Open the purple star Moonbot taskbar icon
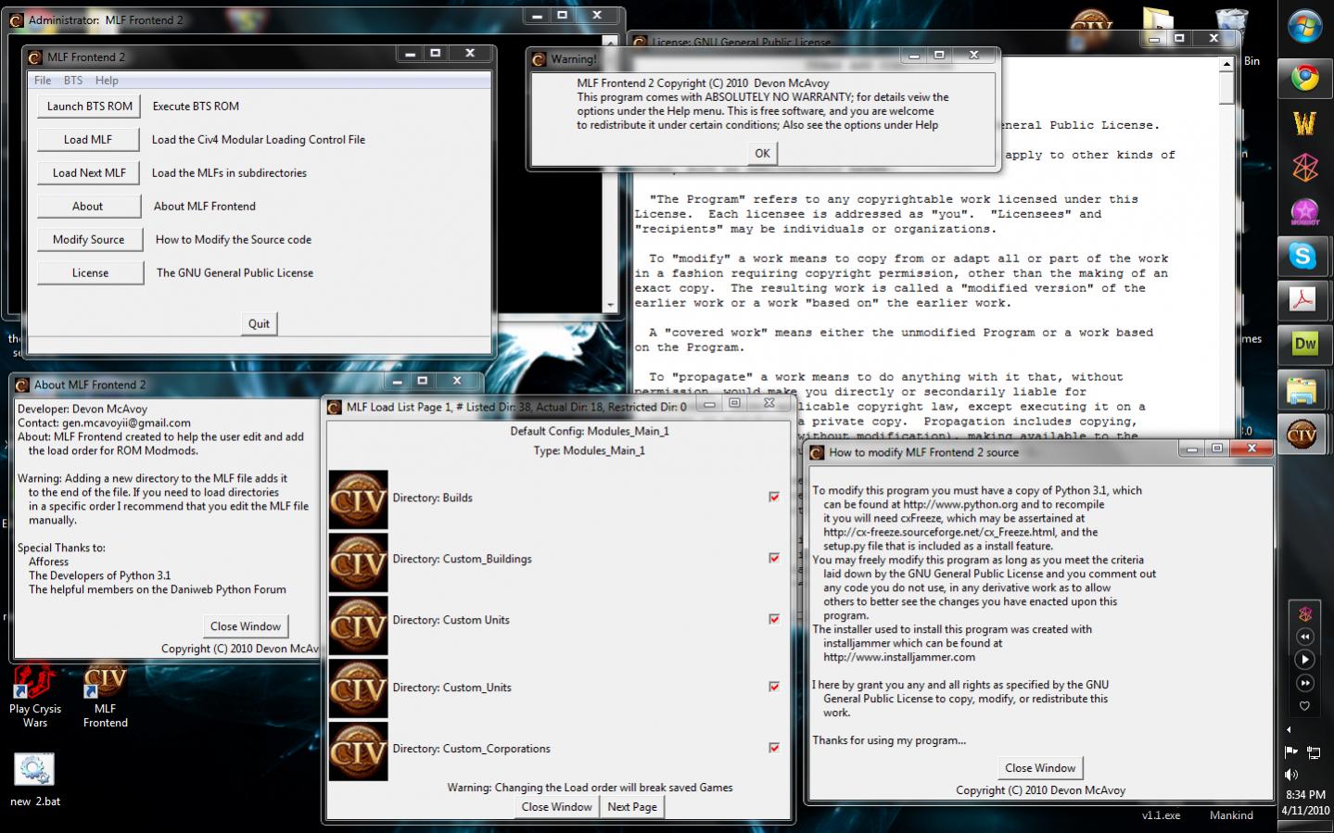1334x833 pixels. [x=1305, y=211]
